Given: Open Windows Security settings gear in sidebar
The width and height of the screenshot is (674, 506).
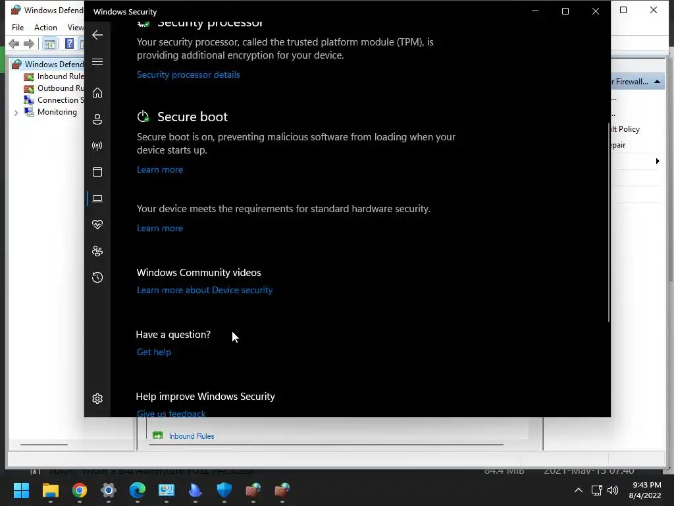Looking at the screenshot, I should click(97, 399).
